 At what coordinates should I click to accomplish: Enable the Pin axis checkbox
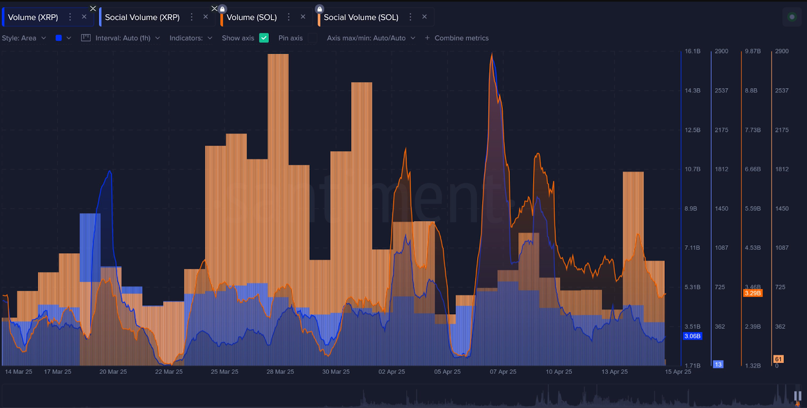point(313,38)
